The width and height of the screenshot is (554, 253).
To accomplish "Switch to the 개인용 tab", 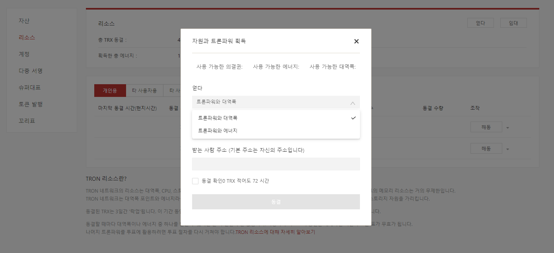I will (110, 91).
